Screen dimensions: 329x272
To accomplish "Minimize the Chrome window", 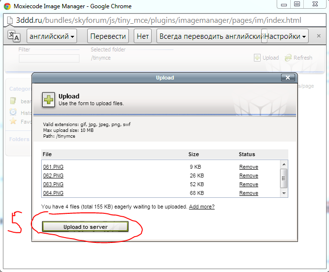I will tap(283, 4).
